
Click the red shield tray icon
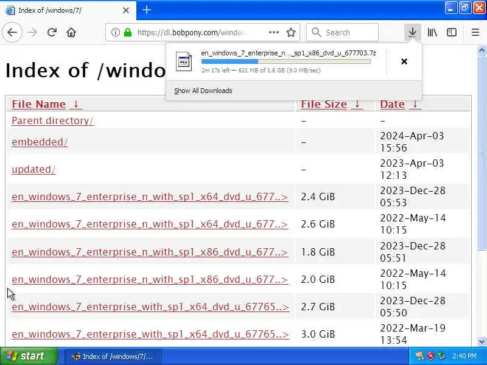coord(430,356)
